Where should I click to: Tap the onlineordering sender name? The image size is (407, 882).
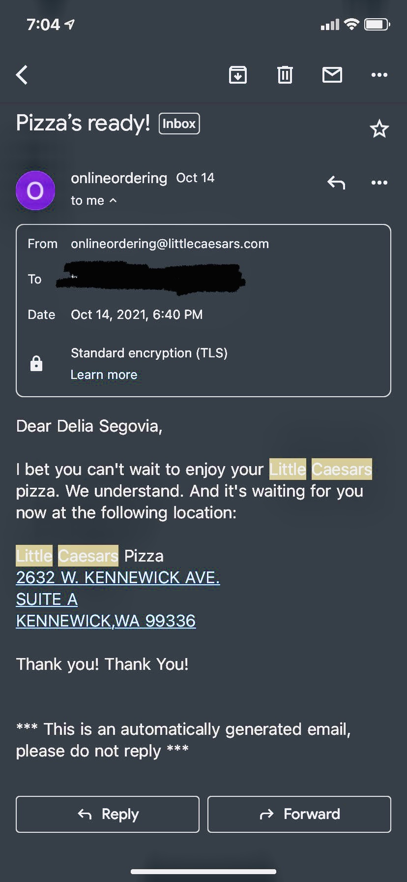point(119,178)
